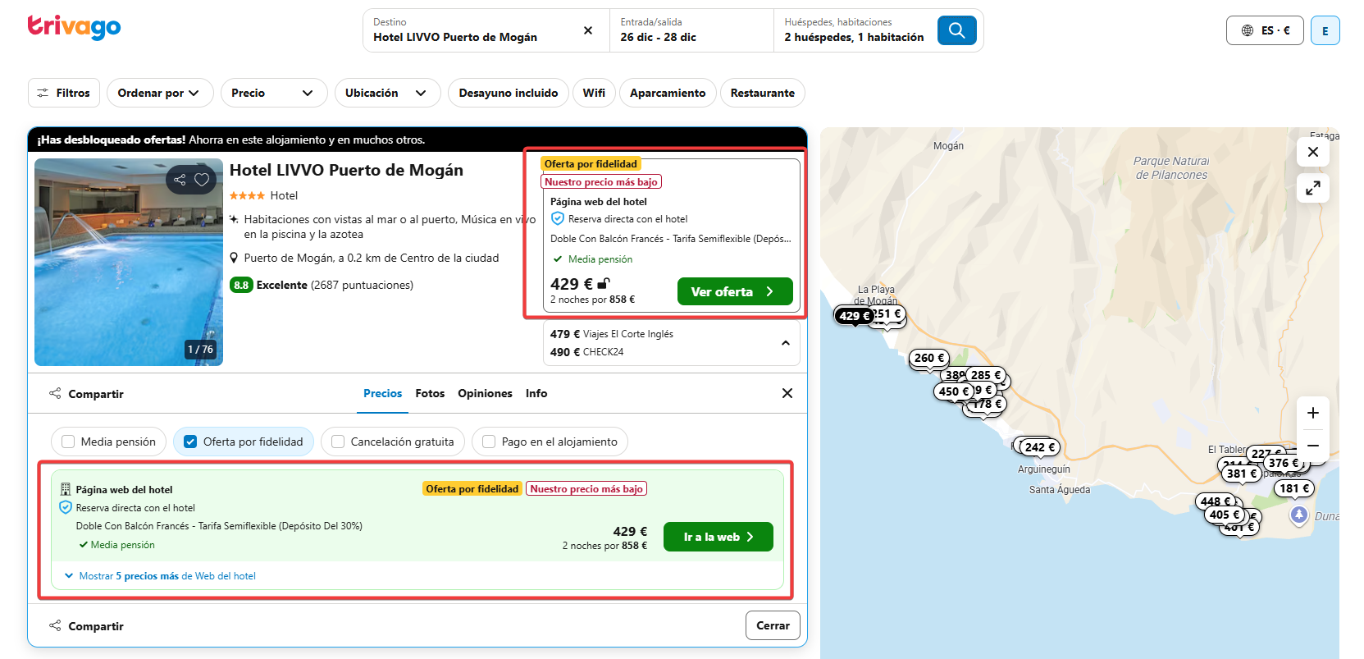Screen dimensions: 1364x659
Task: Click the Entrada/salida dates field
Action: point(691,30)
